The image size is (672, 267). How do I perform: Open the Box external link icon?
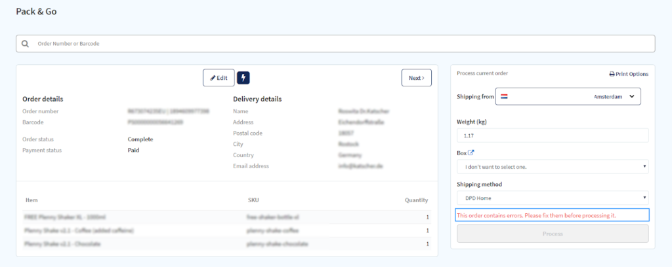point(471,152)
